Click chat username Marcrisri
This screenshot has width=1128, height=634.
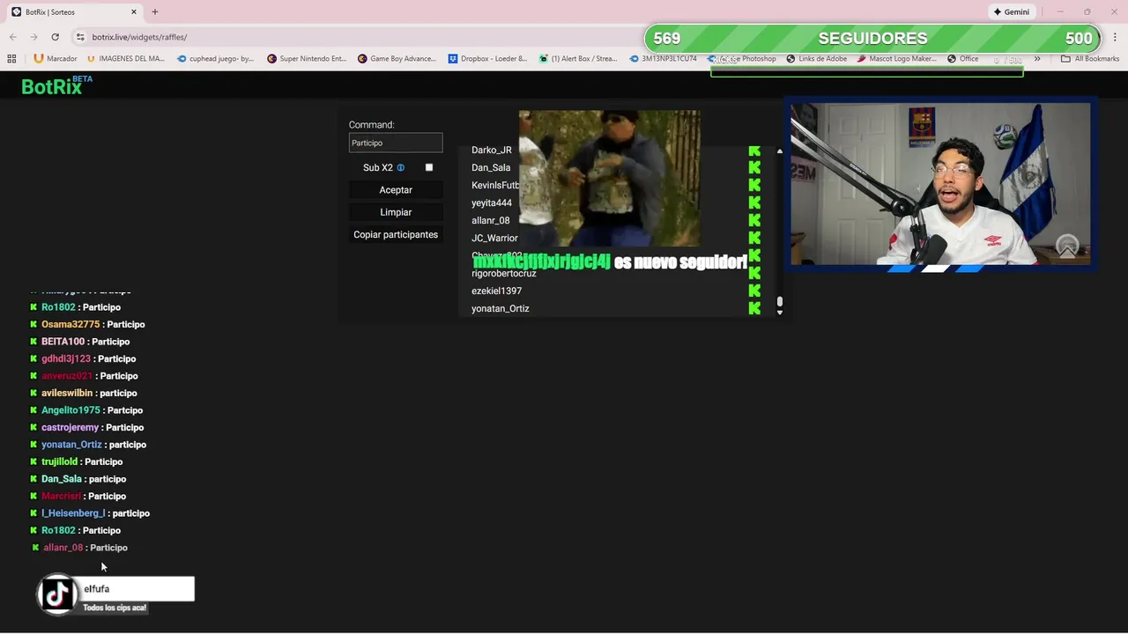pos(61,496)
